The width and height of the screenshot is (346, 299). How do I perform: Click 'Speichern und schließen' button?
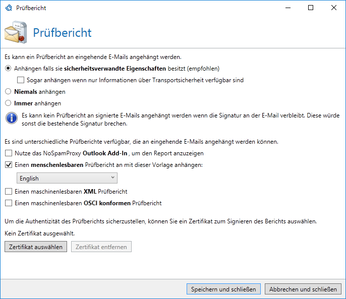pyautogui.click(x=223, y=289)
